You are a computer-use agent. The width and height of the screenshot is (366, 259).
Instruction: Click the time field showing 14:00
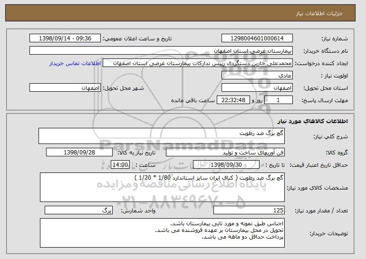pos(120,165)
